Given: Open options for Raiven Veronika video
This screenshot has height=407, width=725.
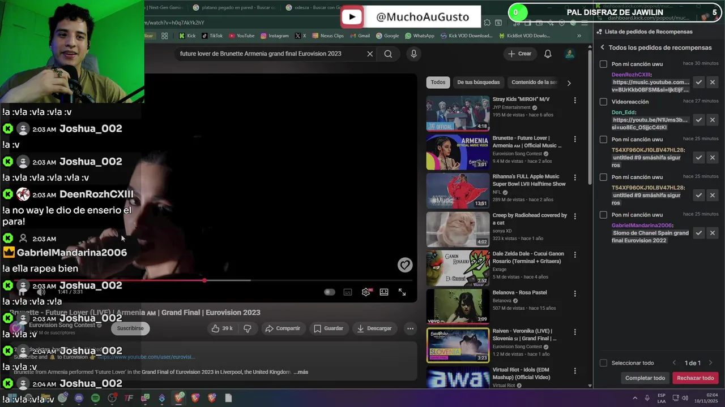Looking at the screenshot, I should point(575,332).
